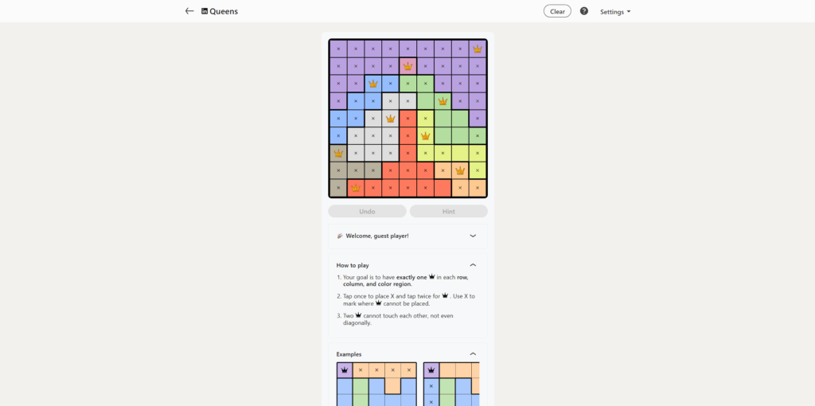This screenshot has height=406, width=815.
Task: Click the unmarked red cell in bottom row
Action: [x=443, y=188]
